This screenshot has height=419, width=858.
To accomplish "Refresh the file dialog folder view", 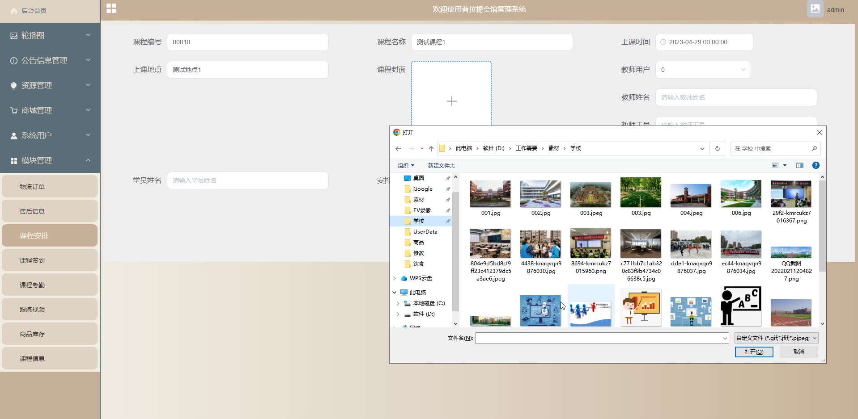I will (x=718, y=149).
